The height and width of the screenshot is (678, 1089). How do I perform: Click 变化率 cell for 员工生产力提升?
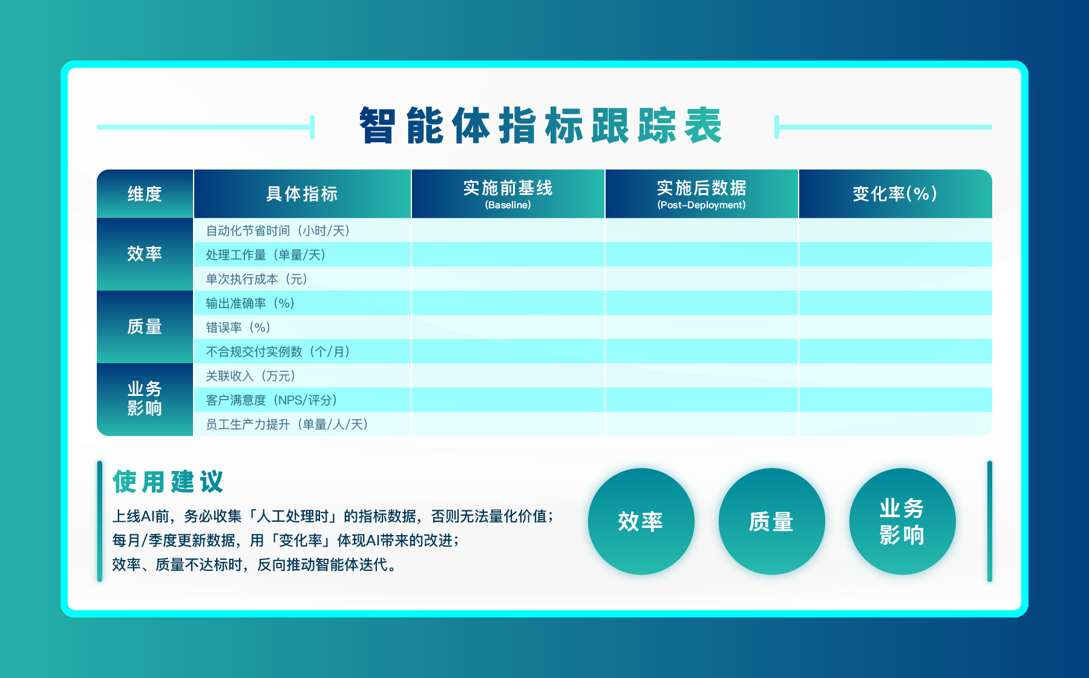click(895, 424)
